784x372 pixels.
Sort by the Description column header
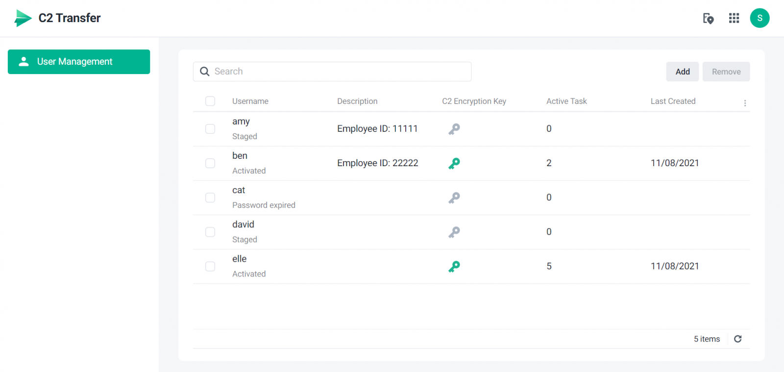[x=357, y=101]
